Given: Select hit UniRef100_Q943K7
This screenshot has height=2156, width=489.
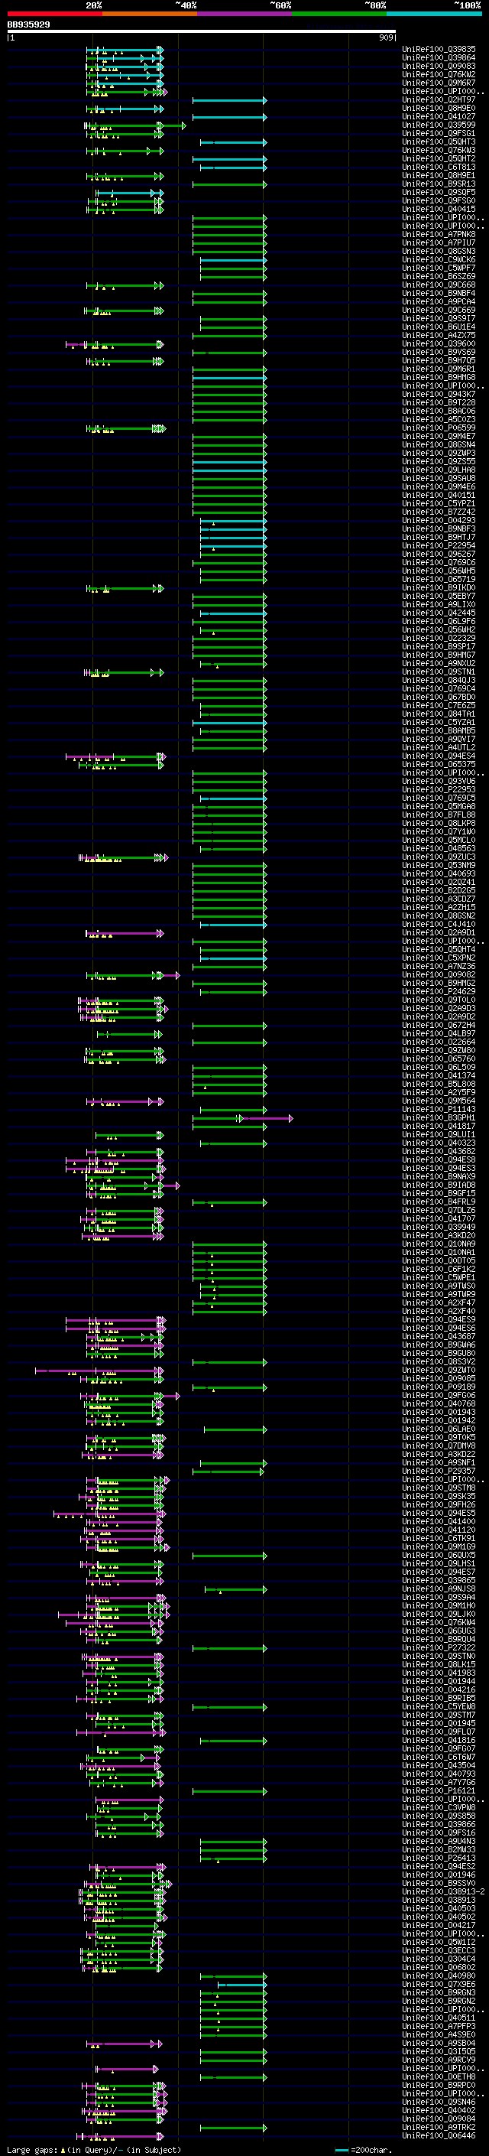Looking at the screenshot, I should tap(439, 394).
